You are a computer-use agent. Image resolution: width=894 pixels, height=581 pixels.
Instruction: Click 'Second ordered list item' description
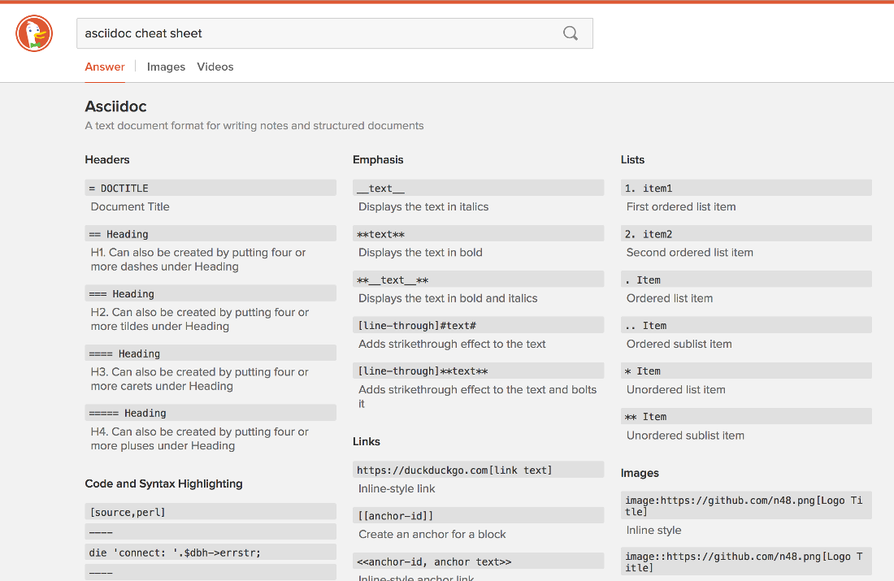tap(690, 253)
